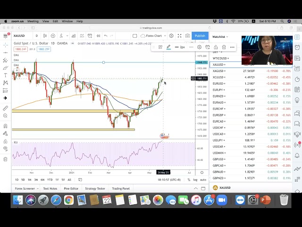The image size is (302, 227).
Task: Delete the selected drawing with trash icon
Action: click(x=224, y=47)
